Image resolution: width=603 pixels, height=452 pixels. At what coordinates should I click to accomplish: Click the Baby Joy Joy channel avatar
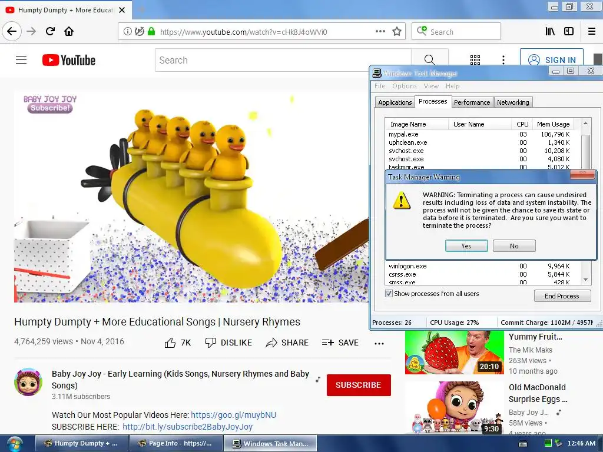pyautogui.click(x=28, y=382)
